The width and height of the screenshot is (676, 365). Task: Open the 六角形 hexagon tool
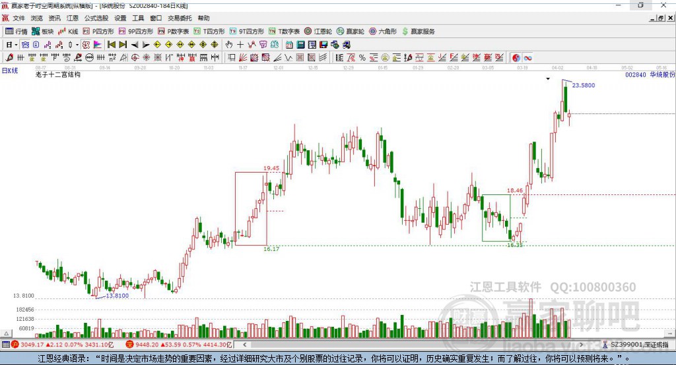coord(383,32)
